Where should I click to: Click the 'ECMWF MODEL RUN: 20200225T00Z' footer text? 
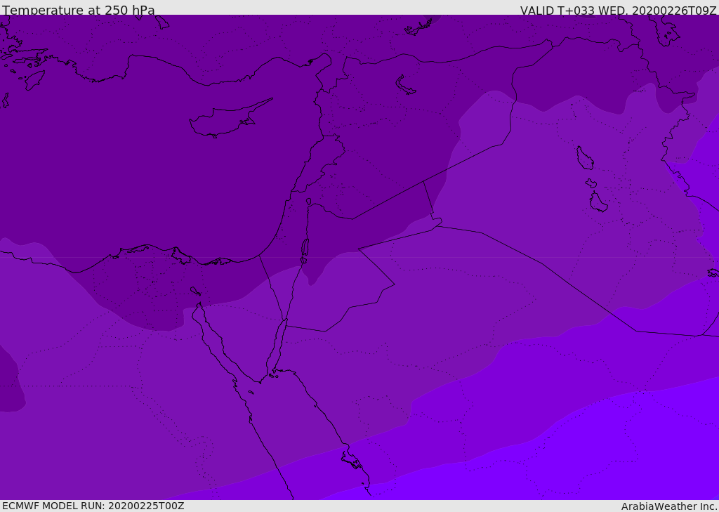point(93,506)
